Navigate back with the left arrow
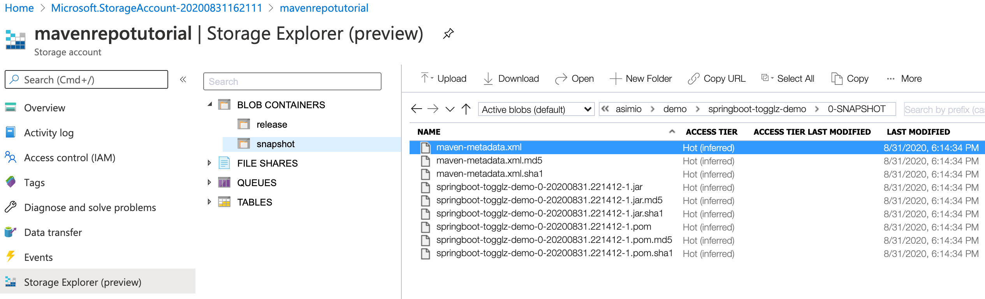This screenshot has height=299, width=985. (417, 109)
